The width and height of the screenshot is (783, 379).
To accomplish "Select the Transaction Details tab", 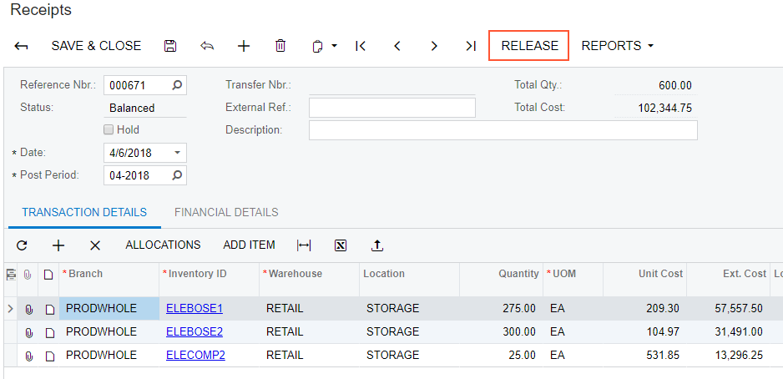I will (84, 212).
